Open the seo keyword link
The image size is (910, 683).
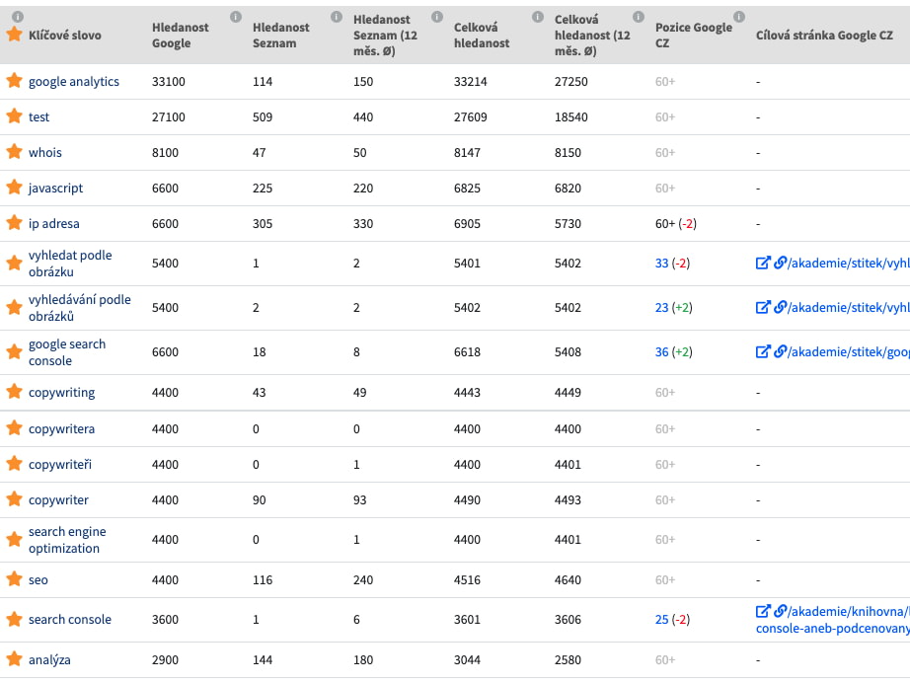[38, 579]
